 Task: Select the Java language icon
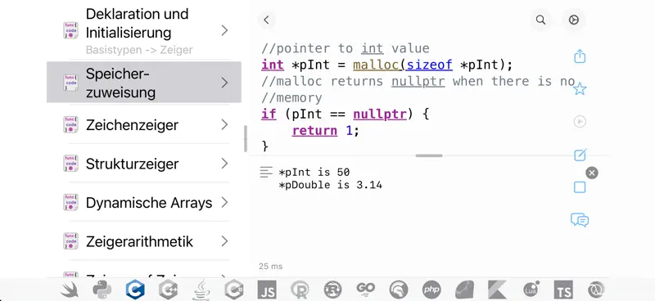point(201,290)
